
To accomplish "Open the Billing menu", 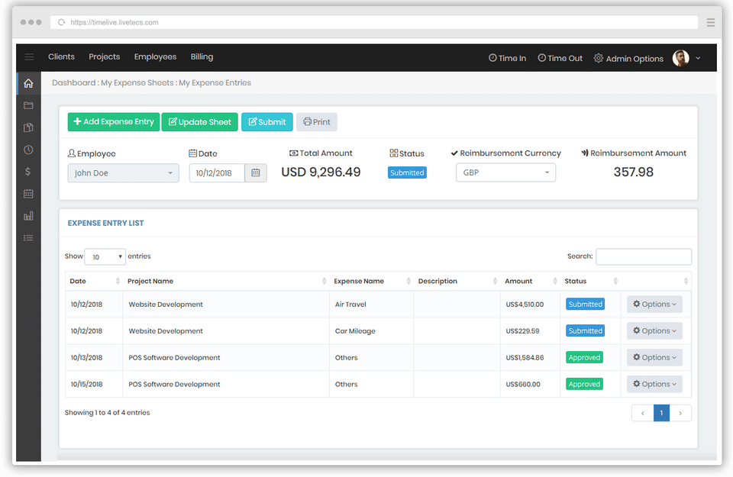I will (202, 56).
